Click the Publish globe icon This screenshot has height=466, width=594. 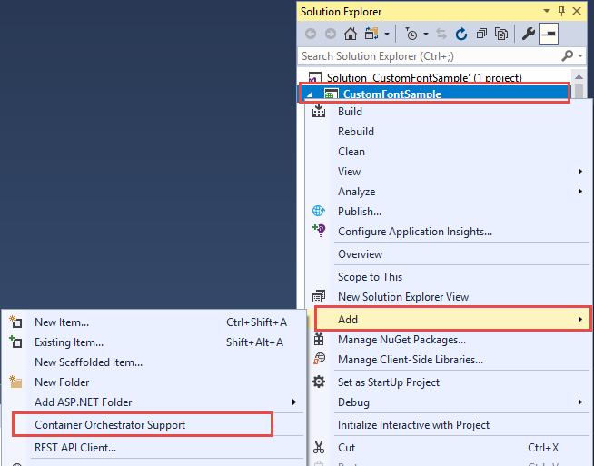pos(319,211)
